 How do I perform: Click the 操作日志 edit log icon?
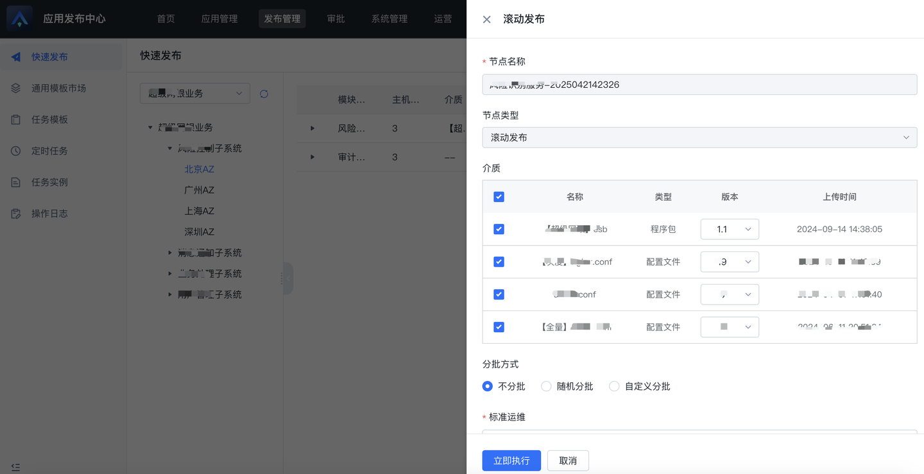(x=16, y=214)
